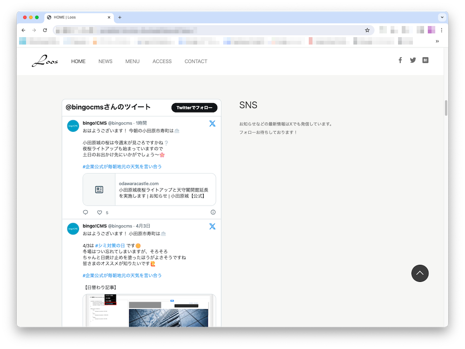Click the page vertical scrollbar thumb
465x349 pixels.
pyautogui.click(x=446, y=108)
